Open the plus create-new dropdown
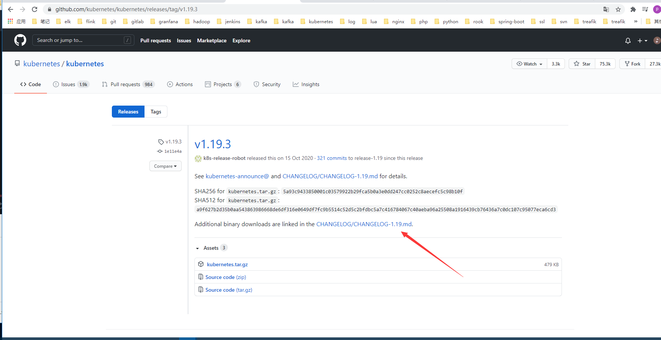The height and width of the screenshot is (340, 661). 642,40
